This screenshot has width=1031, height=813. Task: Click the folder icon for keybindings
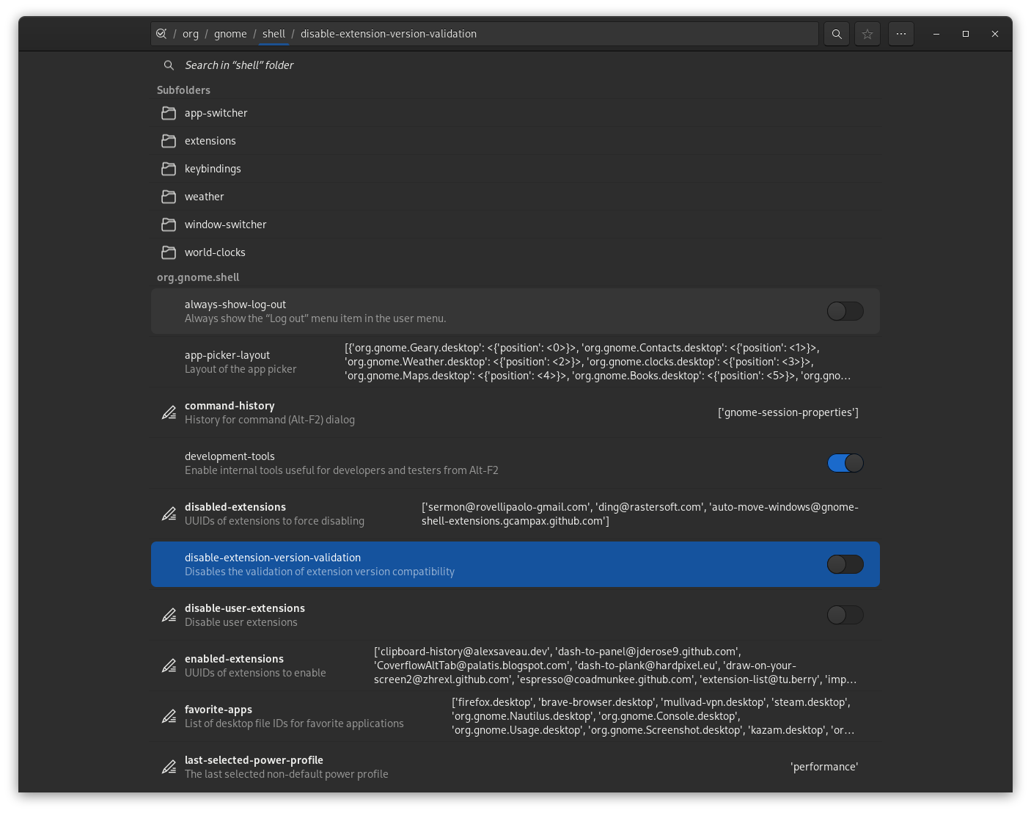[169, 169]
